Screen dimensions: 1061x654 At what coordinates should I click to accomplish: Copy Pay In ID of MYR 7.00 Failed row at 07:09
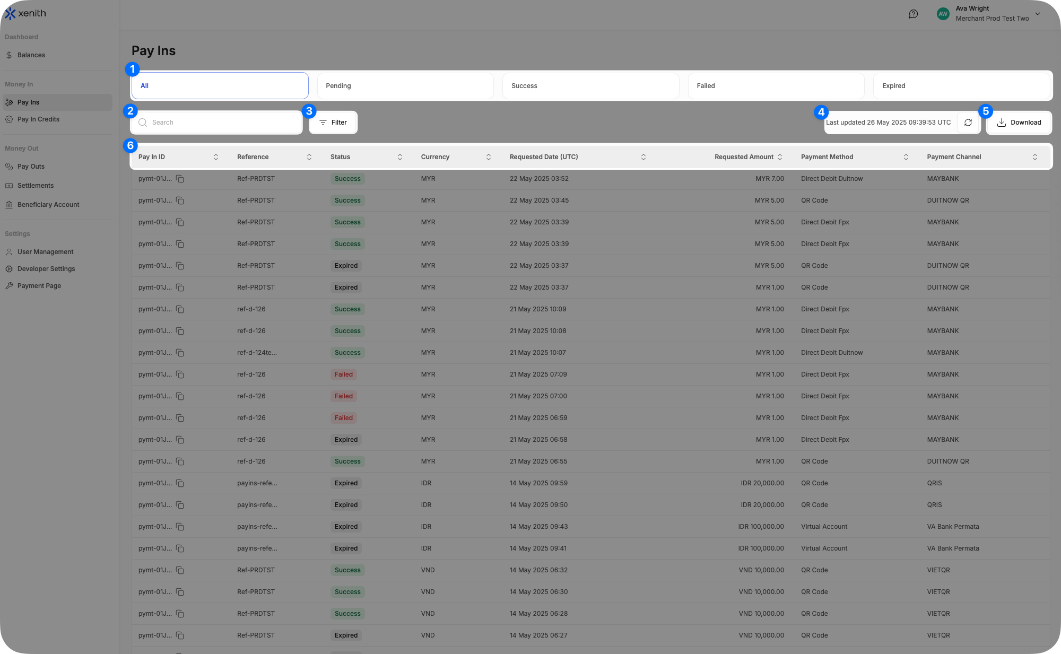[180, 374]
